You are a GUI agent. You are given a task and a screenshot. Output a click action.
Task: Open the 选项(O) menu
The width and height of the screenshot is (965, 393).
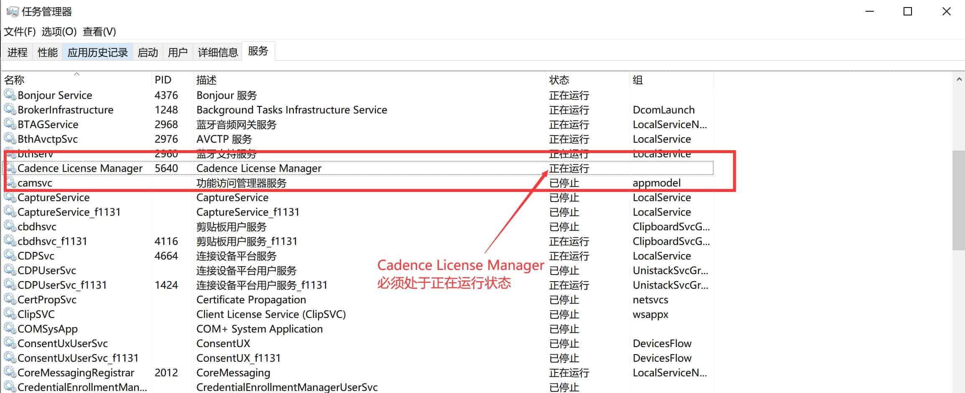click(59, 32)
